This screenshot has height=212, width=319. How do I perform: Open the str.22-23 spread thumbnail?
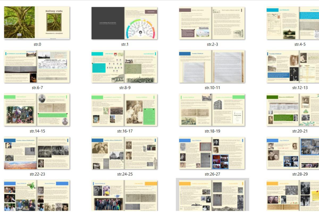click(x=37, y=153)
